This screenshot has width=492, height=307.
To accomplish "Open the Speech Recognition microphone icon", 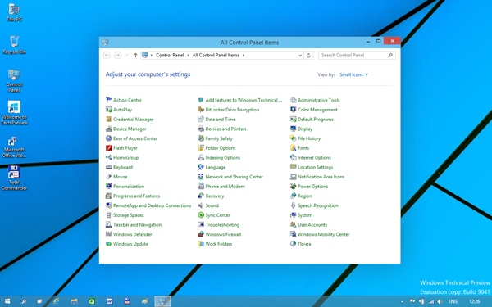I will (x=293, y=205).
